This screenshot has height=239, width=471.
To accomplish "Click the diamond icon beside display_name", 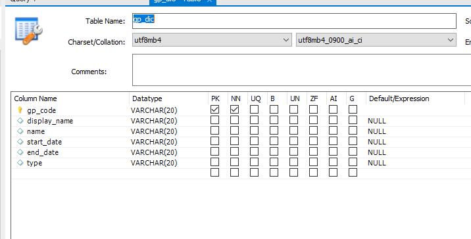I will point(20,121).
